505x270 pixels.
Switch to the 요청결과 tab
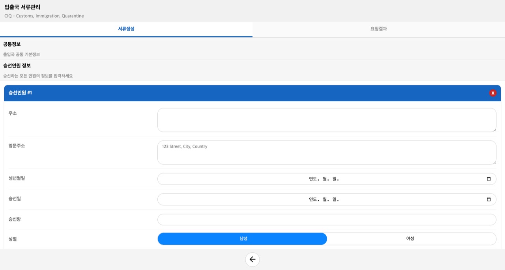(x=379, y=29)
